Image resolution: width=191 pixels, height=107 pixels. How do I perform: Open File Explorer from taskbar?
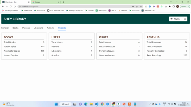(91, 104)
